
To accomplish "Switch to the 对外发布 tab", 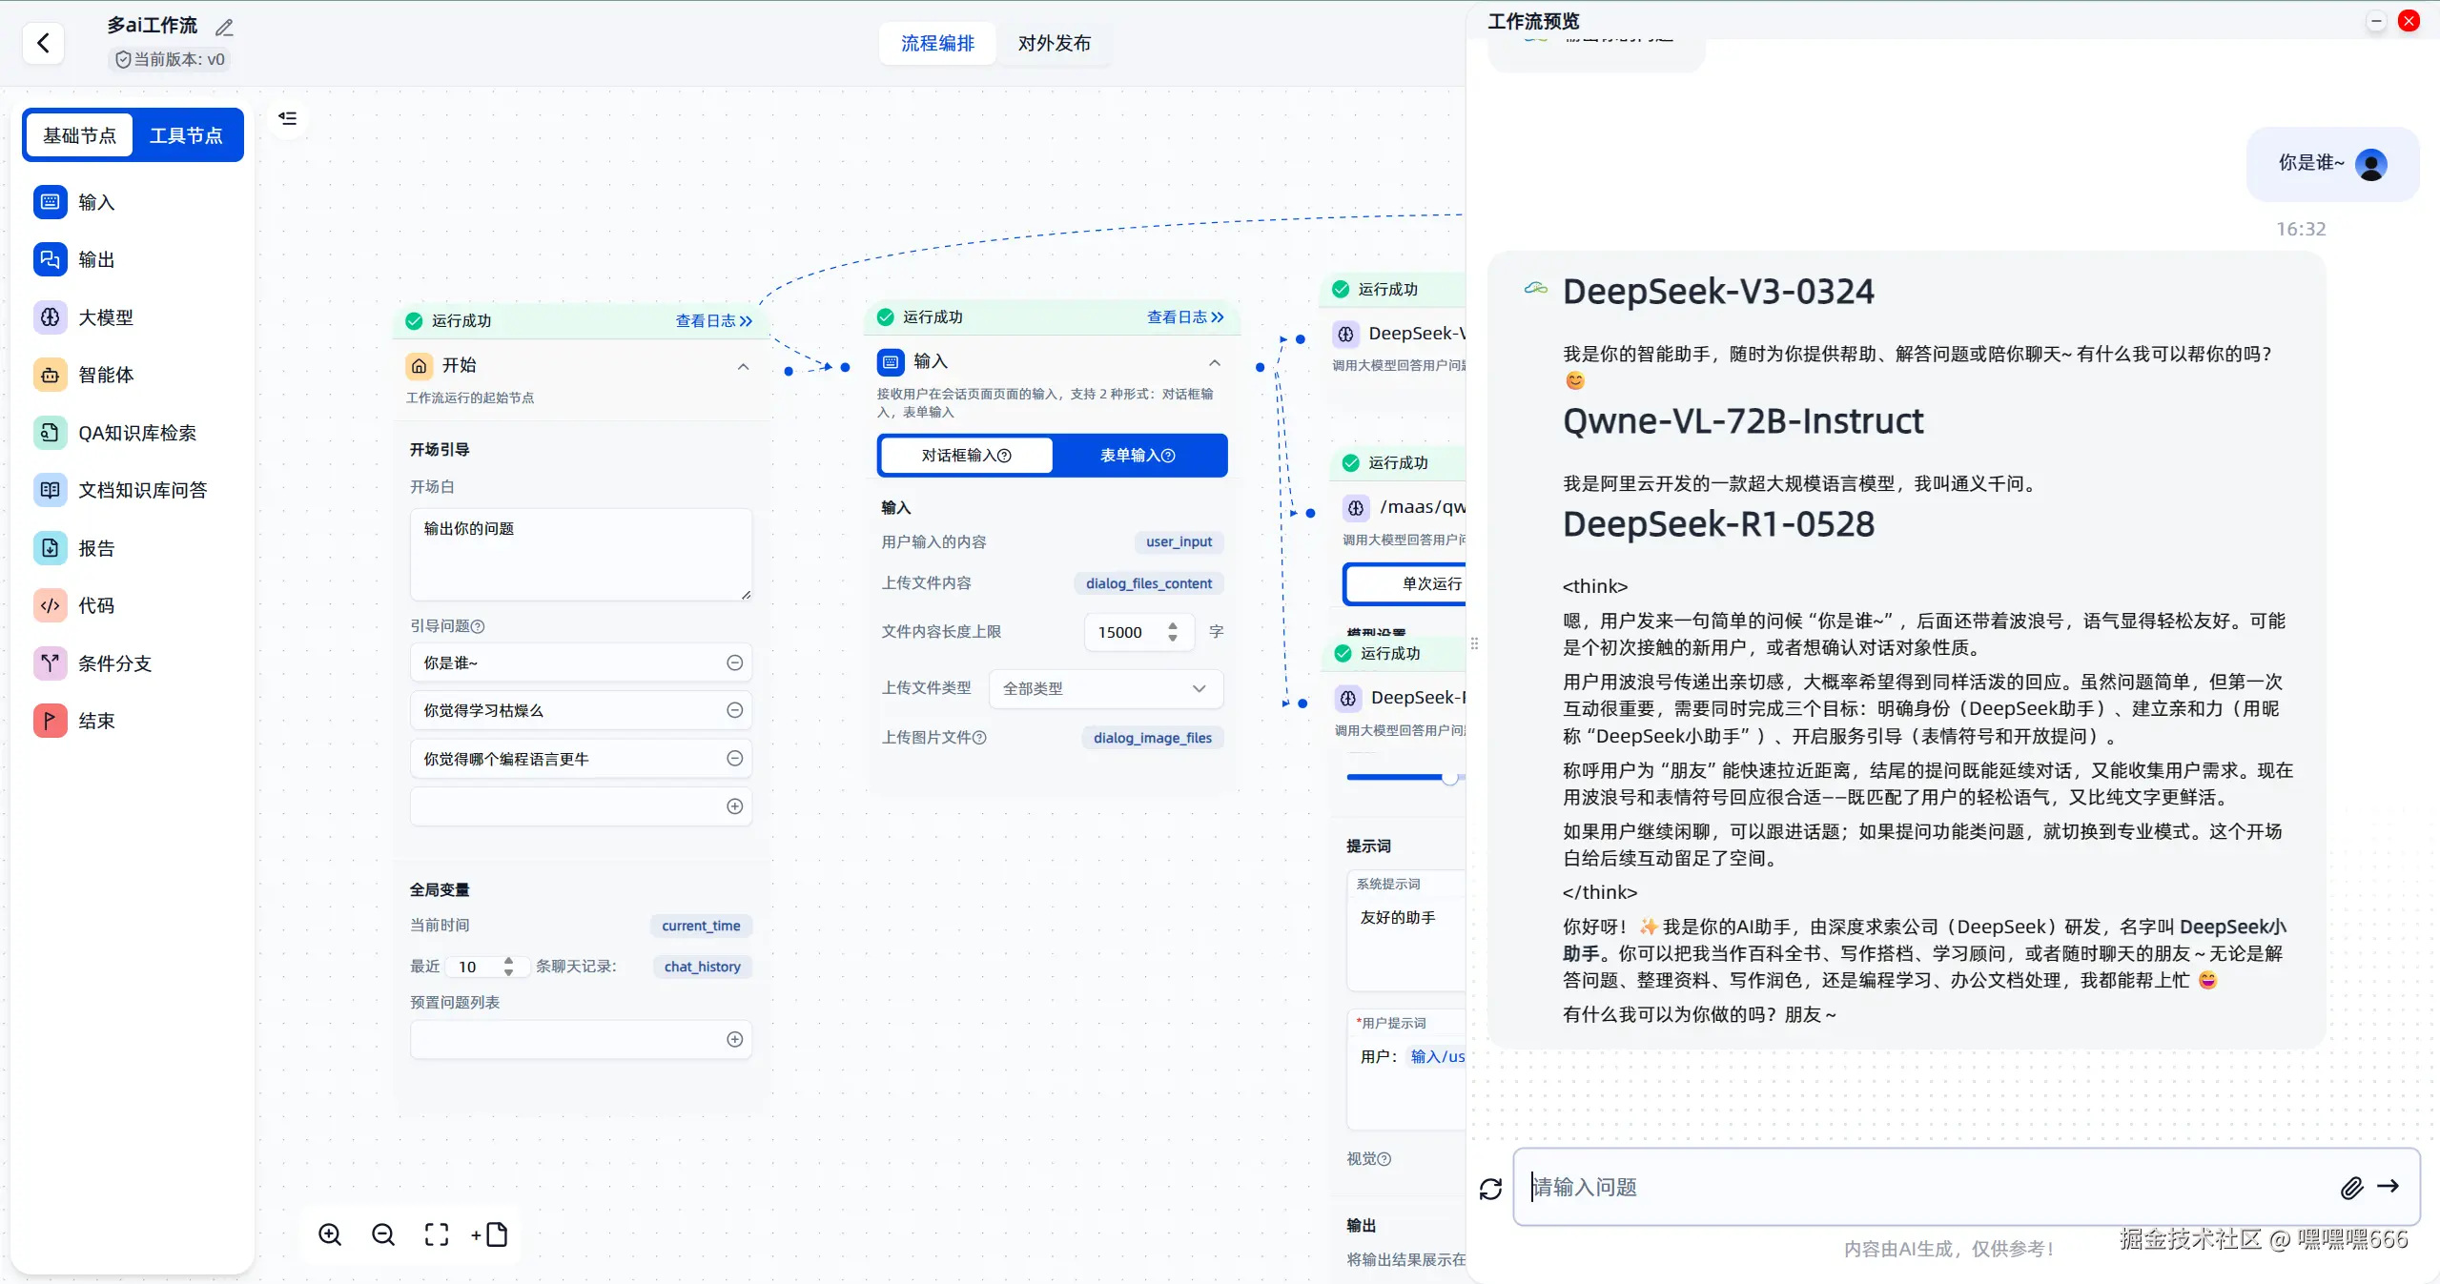I will pyautogui.click(x=1053, y=43).
